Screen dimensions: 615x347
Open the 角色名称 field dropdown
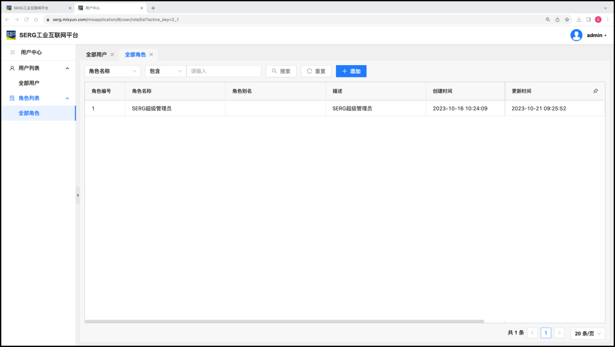pyautogui.click(x=113, y=71)
